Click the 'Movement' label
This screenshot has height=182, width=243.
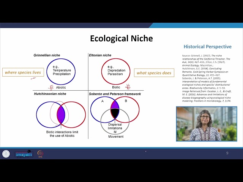(116, 136)
